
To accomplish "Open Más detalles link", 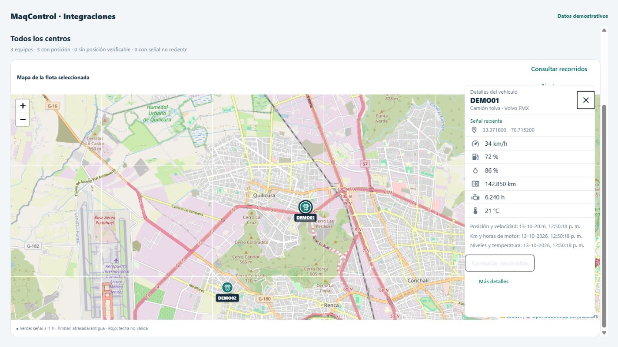I will point(494,282).
